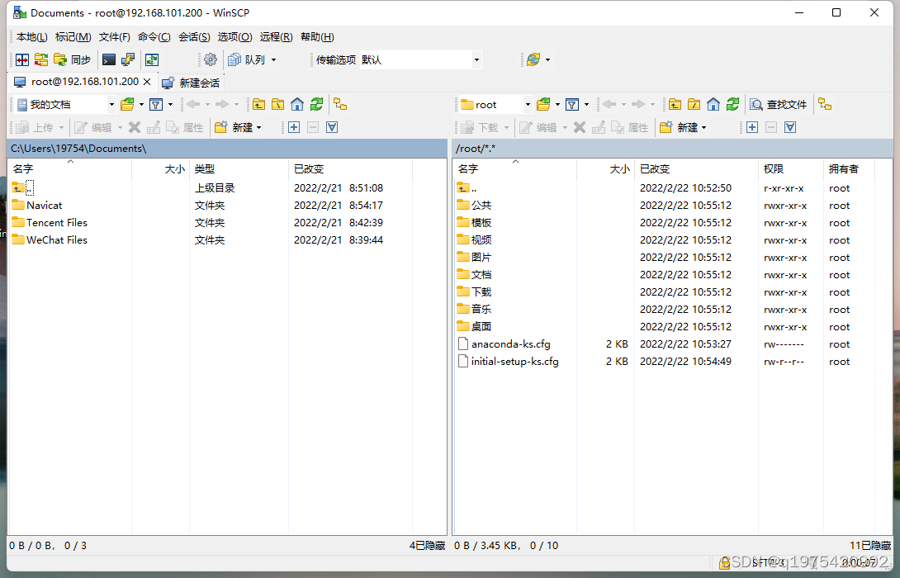Select the WeChat Files folder
The height and width of the screenshot is (578, 900).
pos(57,240)
